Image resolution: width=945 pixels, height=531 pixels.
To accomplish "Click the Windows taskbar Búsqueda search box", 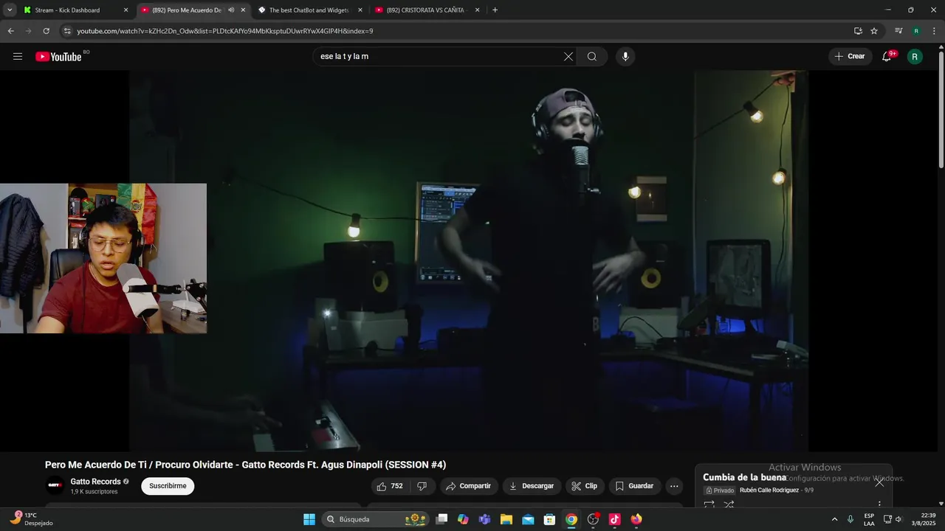I will coord(377,519).
